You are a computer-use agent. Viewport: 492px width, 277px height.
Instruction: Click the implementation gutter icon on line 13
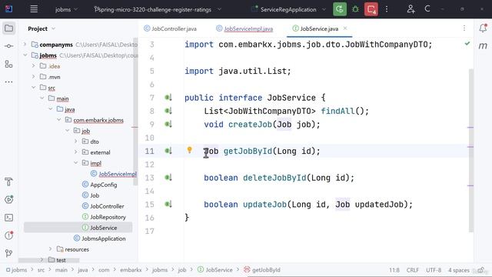point(168,178)
